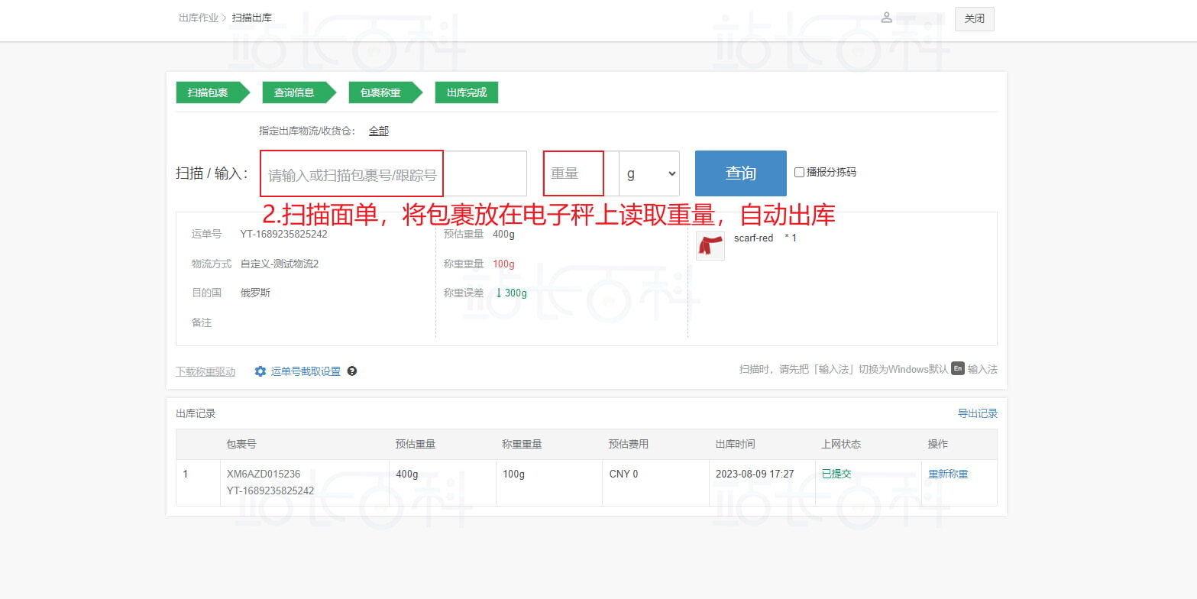Click the 重量 weight input field
The width and height of the screenshot is (1197, 599).
574,173
